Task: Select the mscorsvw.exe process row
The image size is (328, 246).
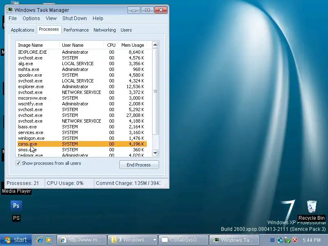Action: click(82, 98)
